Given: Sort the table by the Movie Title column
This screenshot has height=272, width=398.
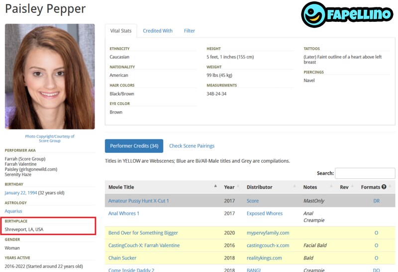Looking at the screenshot, I should point(162,187).
